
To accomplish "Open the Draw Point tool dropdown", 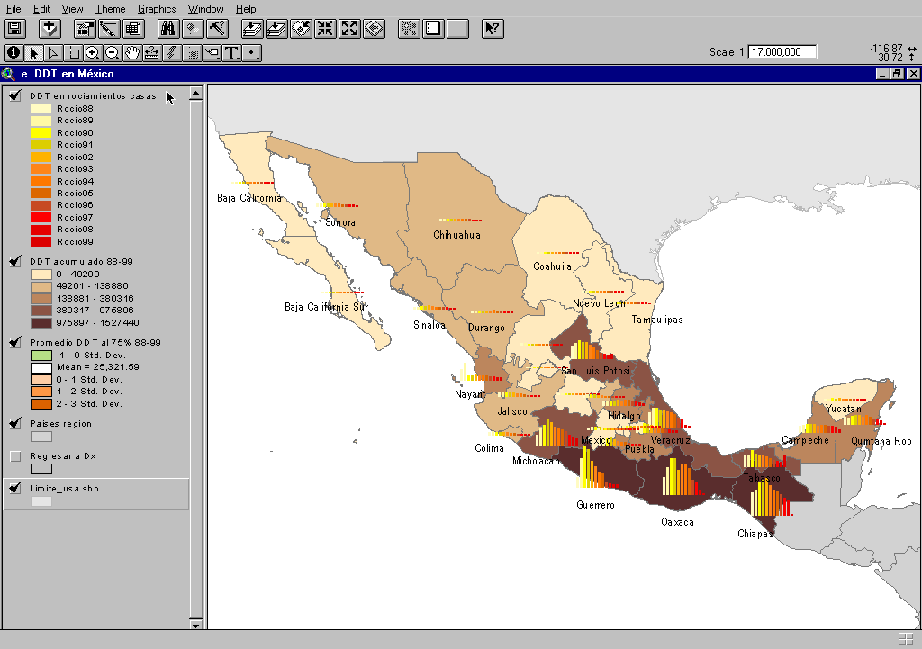I will click(x=253, y=53).
